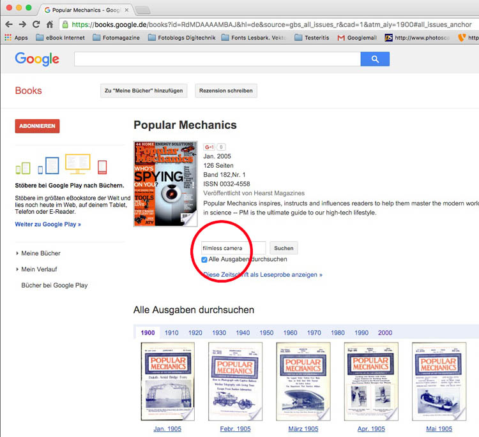
Task: Open the Mai 1905 issue link
Action: click(x=439, y=429)
